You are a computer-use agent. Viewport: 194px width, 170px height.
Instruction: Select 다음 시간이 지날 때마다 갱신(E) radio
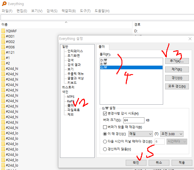click(x=105, y=142)
